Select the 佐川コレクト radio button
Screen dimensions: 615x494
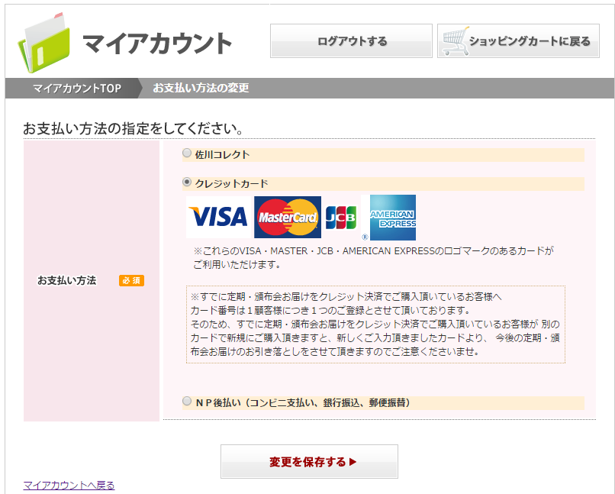[x=187, y=153]
